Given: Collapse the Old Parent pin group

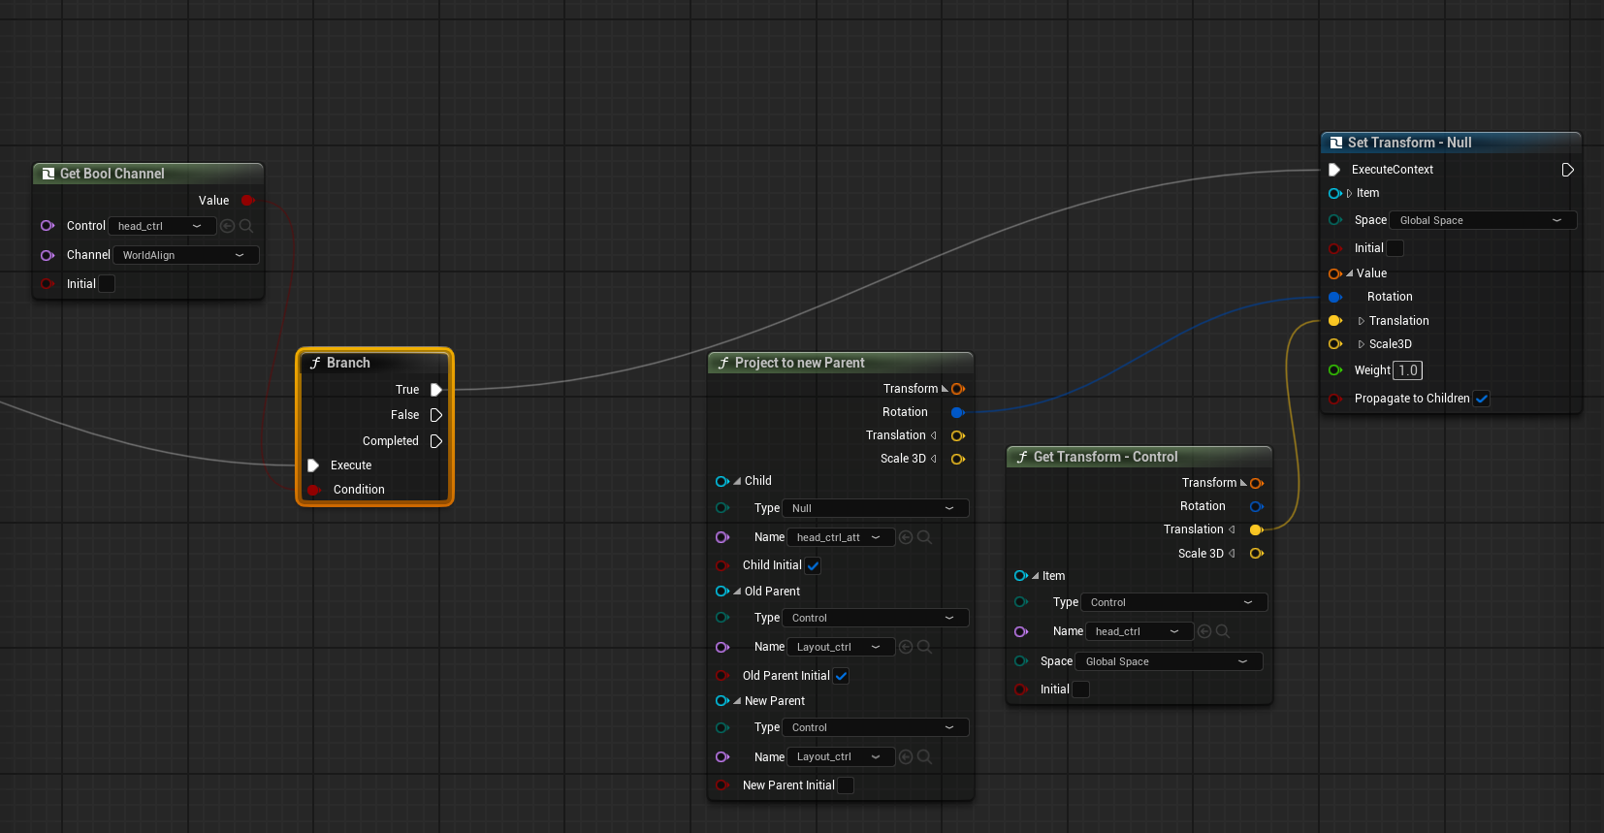Looking at the screenshot, I should (737, 592).
